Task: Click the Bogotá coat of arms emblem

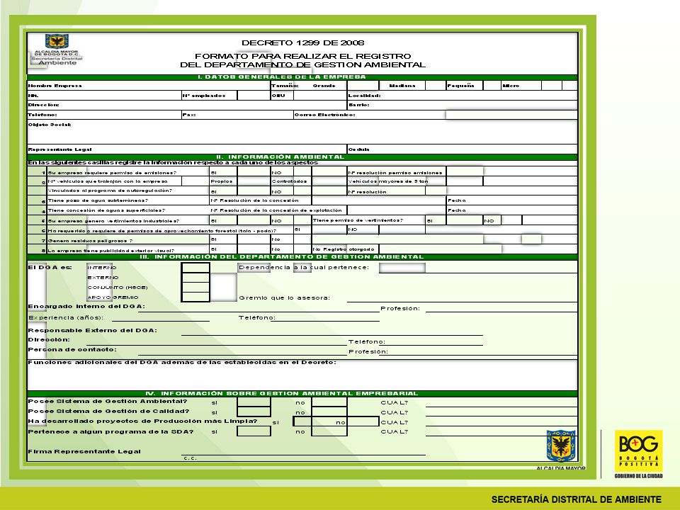Action: 561,446
